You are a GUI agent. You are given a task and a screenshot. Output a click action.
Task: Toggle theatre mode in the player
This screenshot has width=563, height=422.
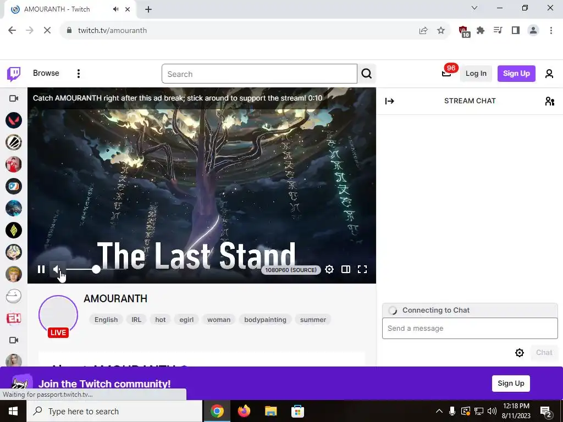(x=346, y=269)
